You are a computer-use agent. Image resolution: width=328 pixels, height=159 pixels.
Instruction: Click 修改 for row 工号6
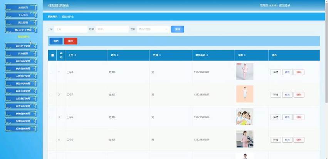tap(287, 117)
